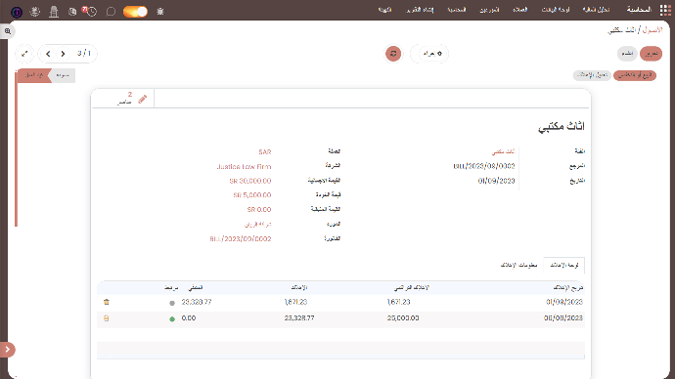Click the round refresh button
This screenshot has width=675, height=379.
coord(393,54)
